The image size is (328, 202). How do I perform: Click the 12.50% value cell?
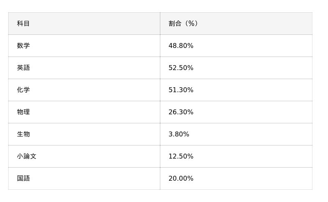[x=181, y=157]
